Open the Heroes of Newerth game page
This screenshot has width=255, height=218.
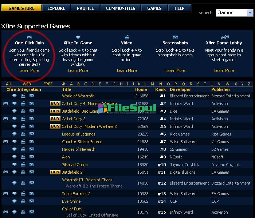point(78,149)
